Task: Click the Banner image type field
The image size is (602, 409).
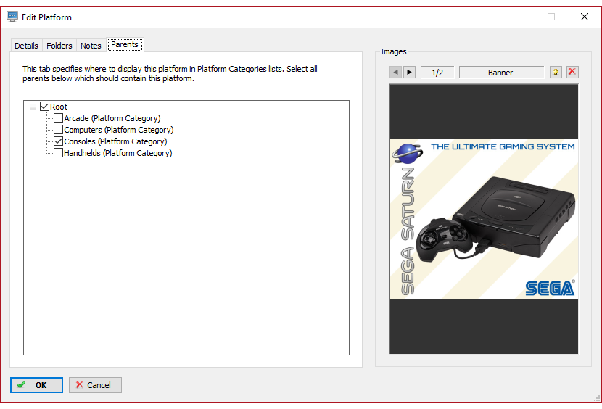Action: pyautogui.click(x=501, y=73)
